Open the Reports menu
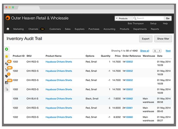This screenshot has height=129, width=178. pos(155,29)
